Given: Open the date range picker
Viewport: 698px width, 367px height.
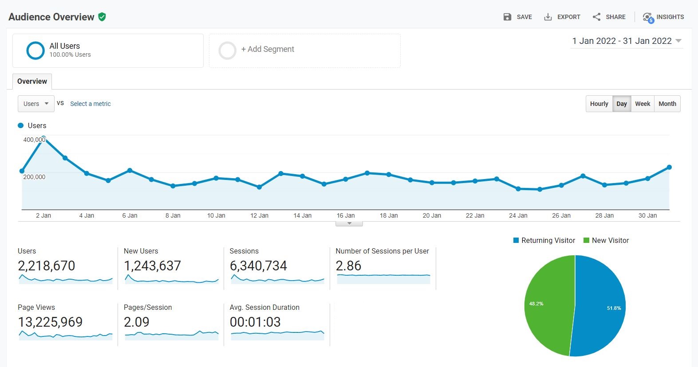Looking at the screenshot, I should pyautogui.click(x=626, y=41).
